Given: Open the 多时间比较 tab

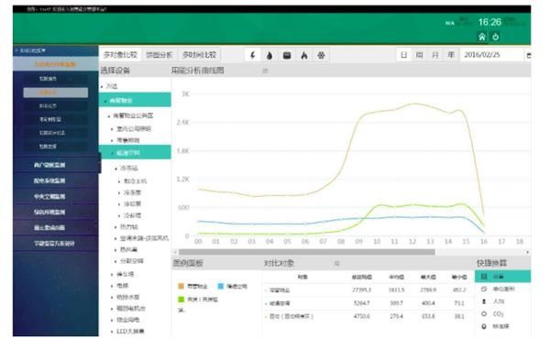Looking at the screenshot, I should [x=199, y=55].
